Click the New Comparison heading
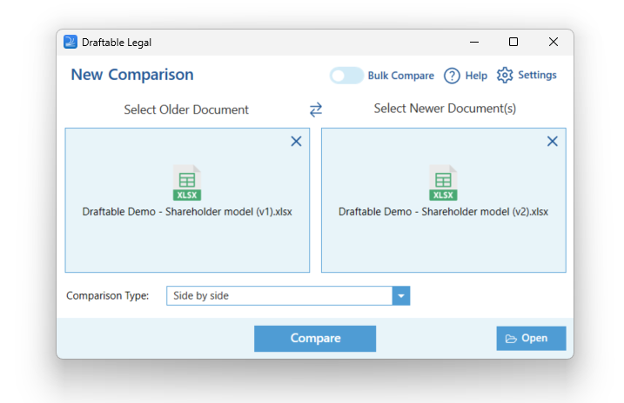 click(x=132, y=75)
